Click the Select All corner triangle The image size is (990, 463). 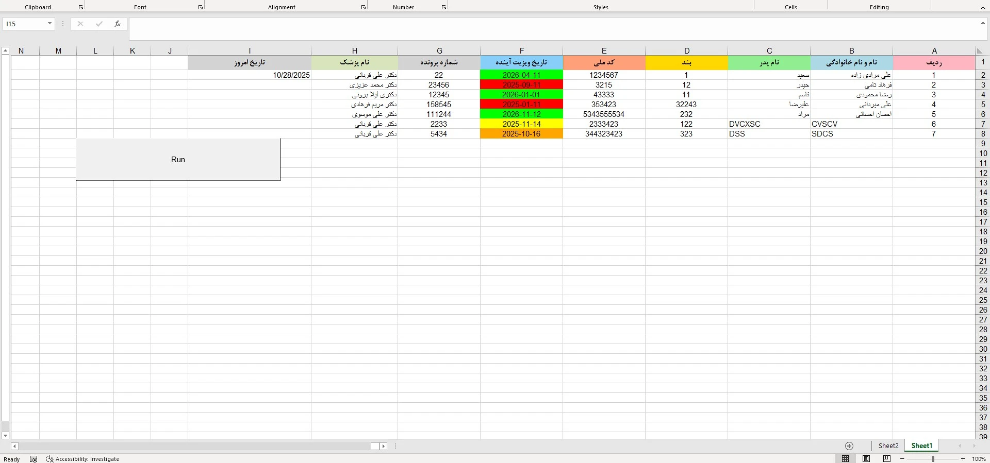[980, 51]
